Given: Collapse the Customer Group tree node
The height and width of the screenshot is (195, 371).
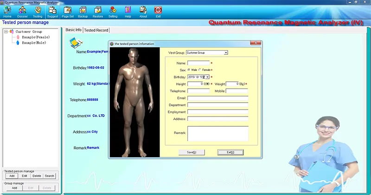Looking at the screenshot, I should (x=6, y=32).
